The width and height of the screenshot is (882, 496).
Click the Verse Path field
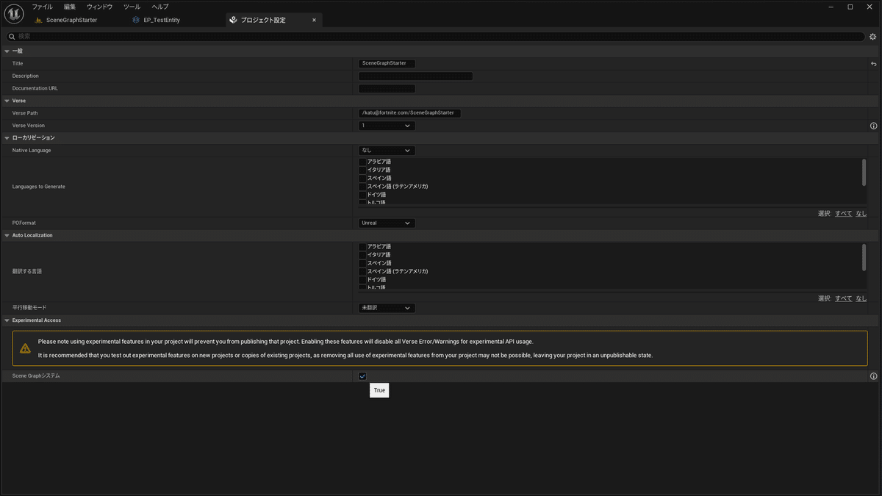click(409, 113)
